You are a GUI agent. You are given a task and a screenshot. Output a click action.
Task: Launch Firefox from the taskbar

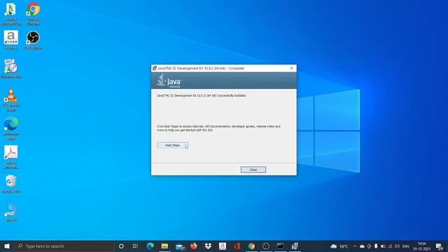(194, 246)
